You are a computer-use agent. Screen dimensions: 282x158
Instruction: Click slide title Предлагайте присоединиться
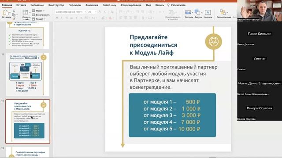click(x=153, y=45)
